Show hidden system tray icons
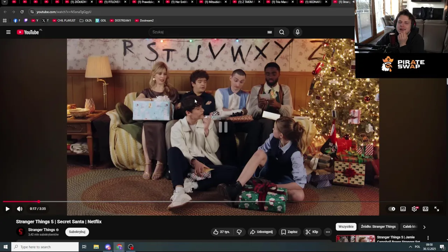The height and width of the screenshot is (252, 448). 410,247
